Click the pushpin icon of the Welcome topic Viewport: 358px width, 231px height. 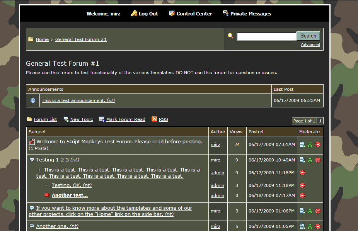[32, 142]
